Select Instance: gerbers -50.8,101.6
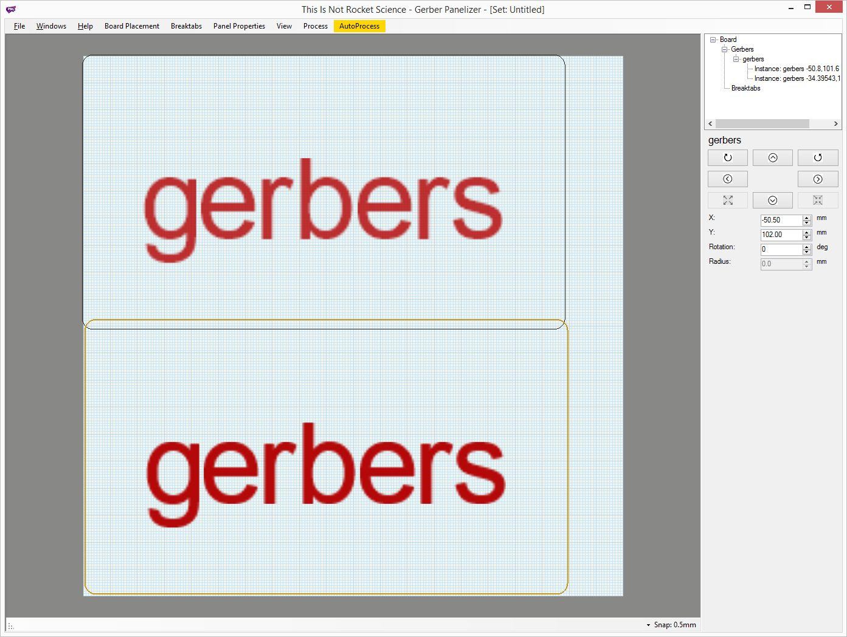847x637 pixels. click(x=797, y=69)
